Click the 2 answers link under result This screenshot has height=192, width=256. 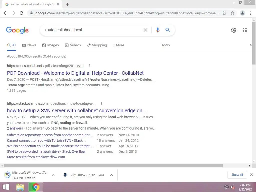[x=15, y=128]
